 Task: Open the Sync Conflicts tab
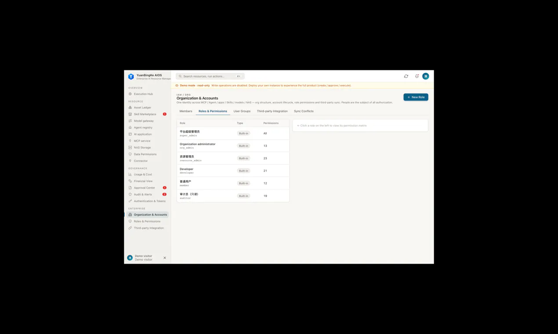click(x=304, y=111)
